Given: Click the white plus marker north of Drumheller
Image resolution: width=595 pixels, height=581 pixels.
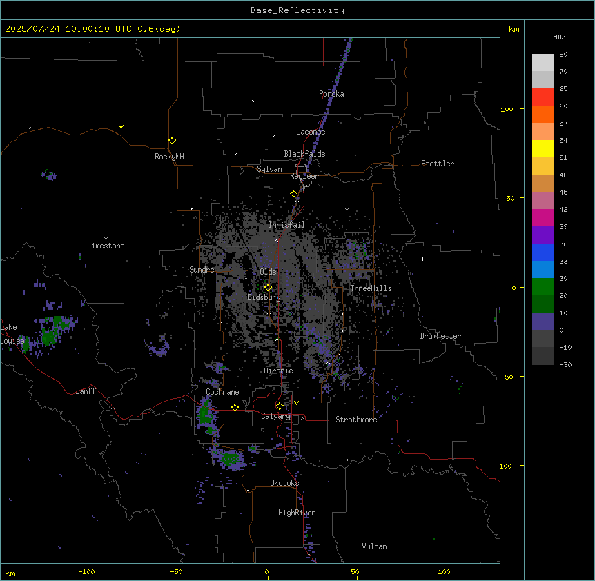Looking at the screenshot, I should [422, 259].
